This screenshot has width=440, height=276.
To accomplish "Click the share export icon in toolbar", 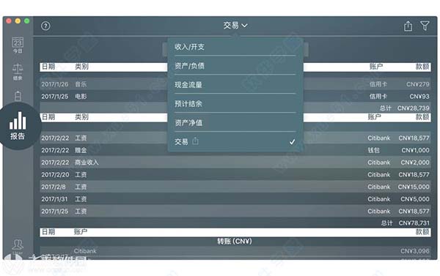I will pyautogui.click(x=408, y=26).
